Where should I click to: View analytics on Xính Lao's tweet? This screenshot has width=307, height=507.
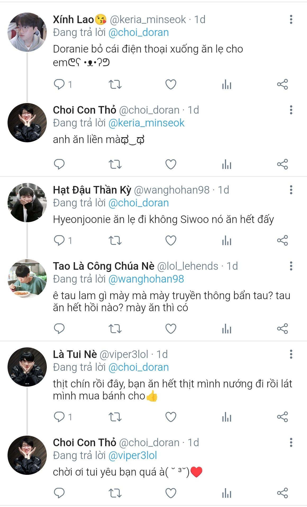(227, 84)
